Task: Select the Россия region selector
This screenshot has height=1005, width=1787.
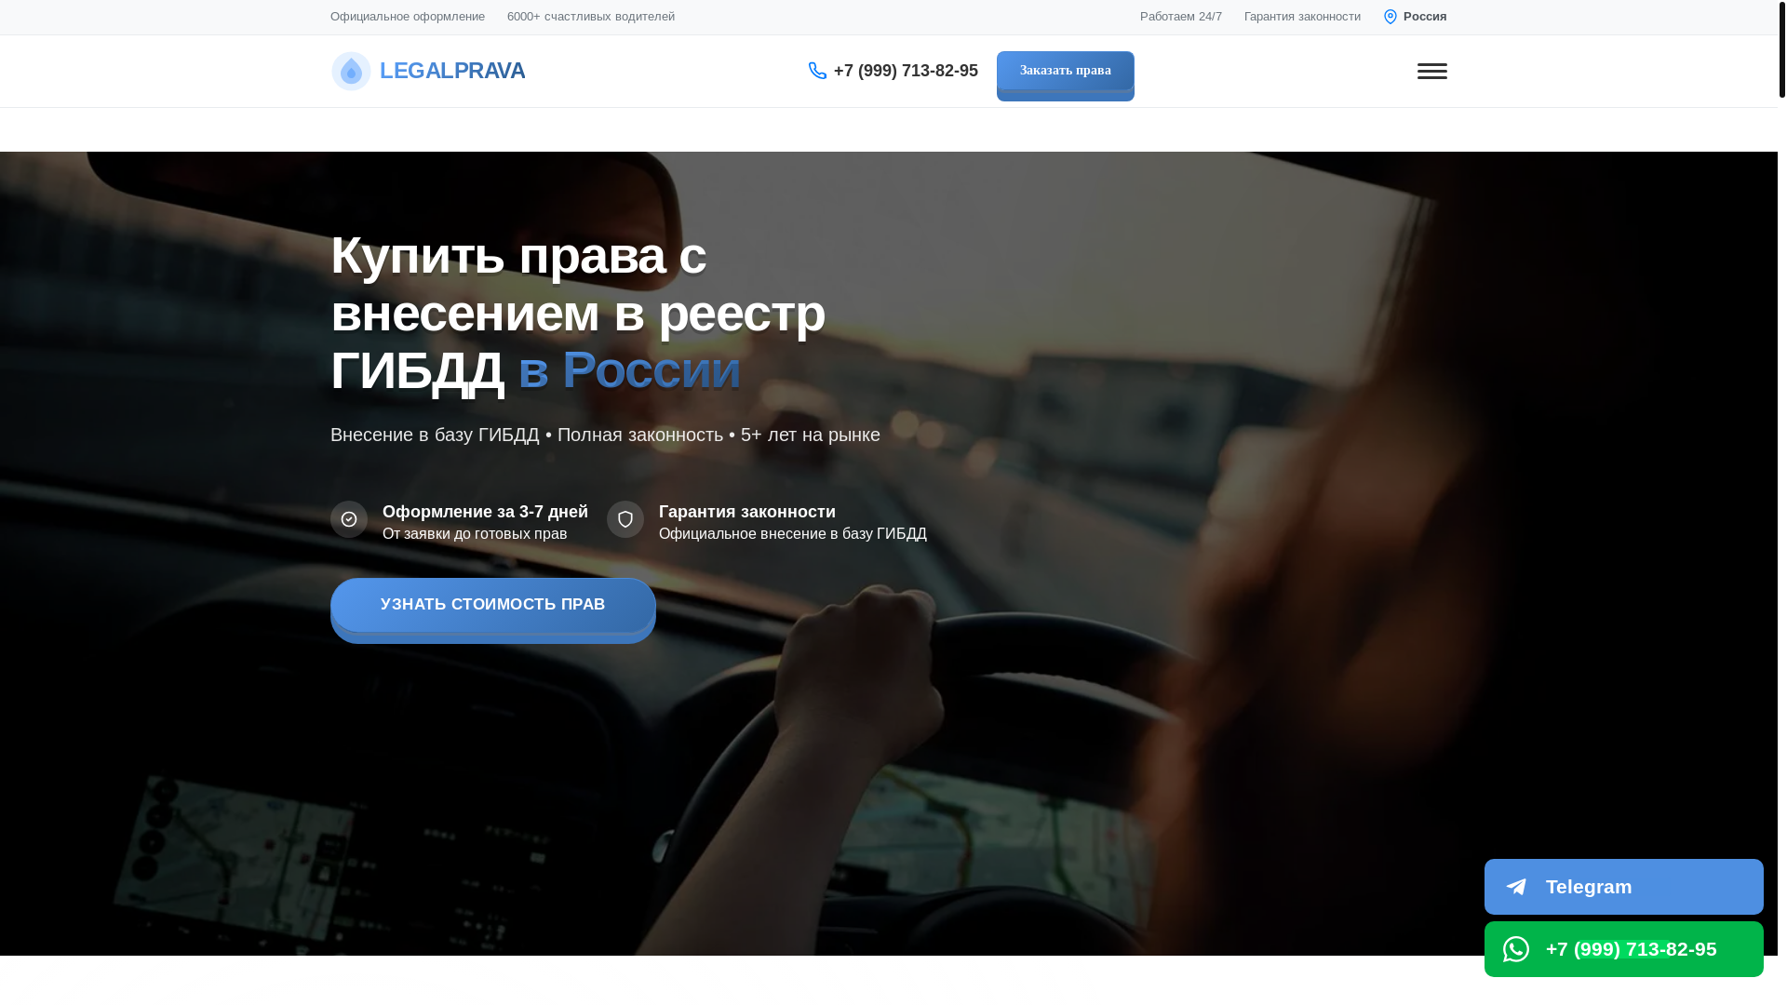Action: [x=1415, y=17]
